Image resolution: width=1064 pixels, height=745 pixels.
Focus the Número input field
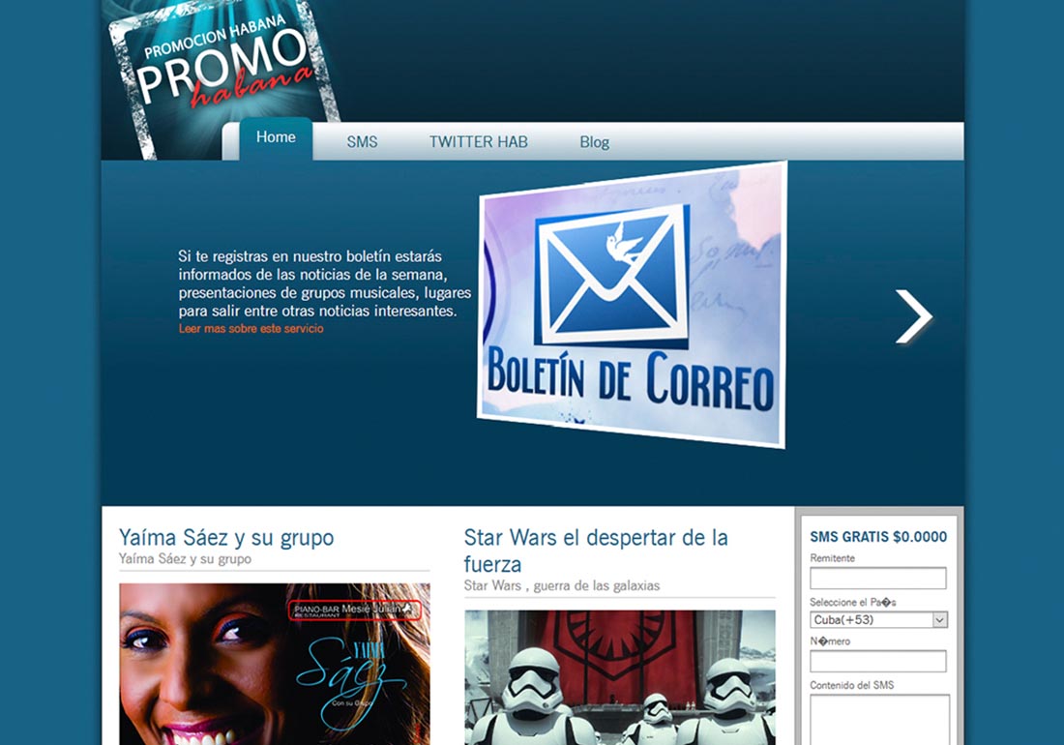pyautogui.click(x=877, y=662)
